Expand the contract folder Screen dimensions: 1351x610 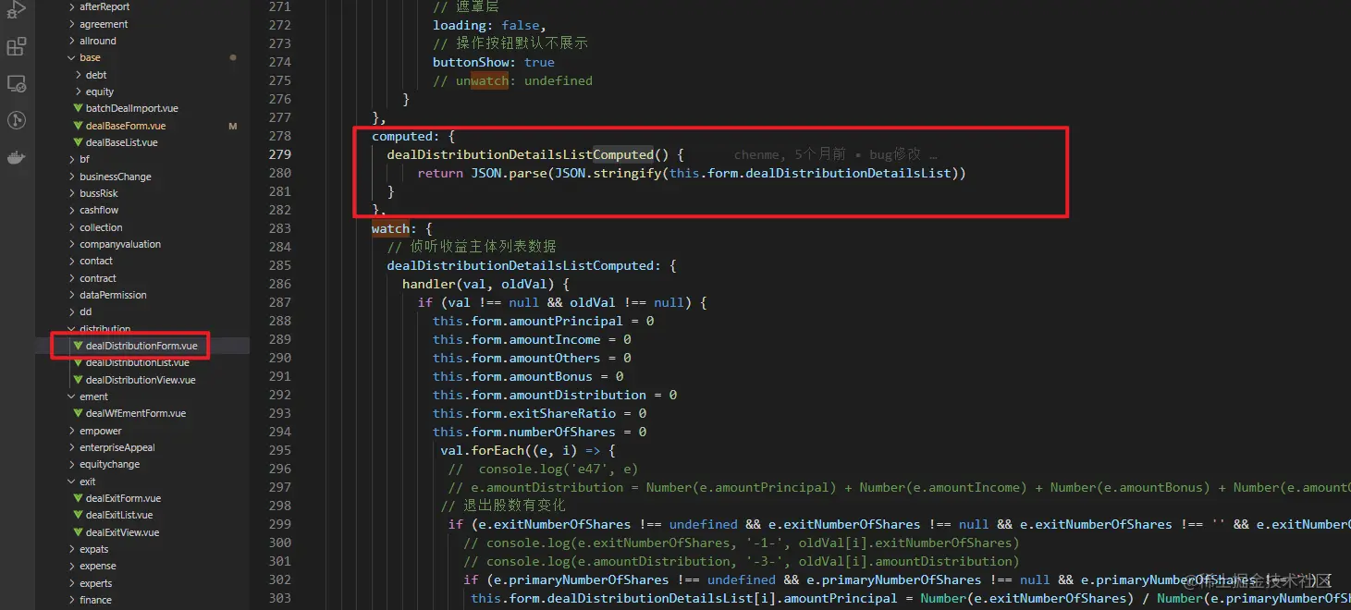pos(97,278)
